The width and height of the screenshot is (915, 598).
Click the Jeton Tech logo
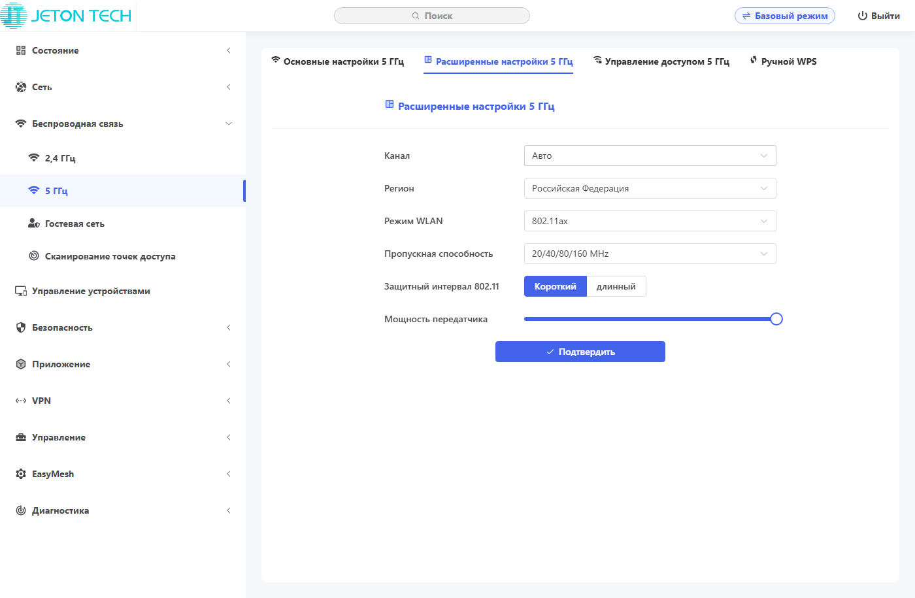[67, 16]
